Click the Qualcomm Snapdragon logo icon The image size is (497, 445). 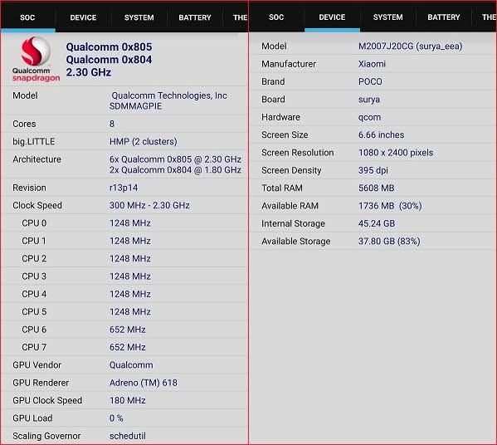pyautogui.click(x=36, y=59)
